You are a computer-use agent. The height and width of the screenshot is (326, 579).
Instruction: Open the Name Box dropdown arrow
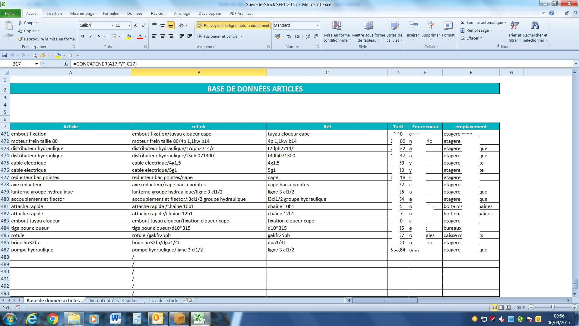pos(36,64)
